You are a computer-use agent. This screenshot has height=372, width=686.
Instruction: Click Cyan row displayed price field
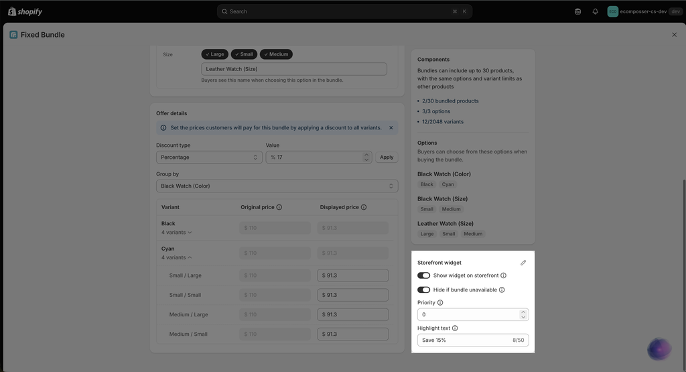coord(352,253)
